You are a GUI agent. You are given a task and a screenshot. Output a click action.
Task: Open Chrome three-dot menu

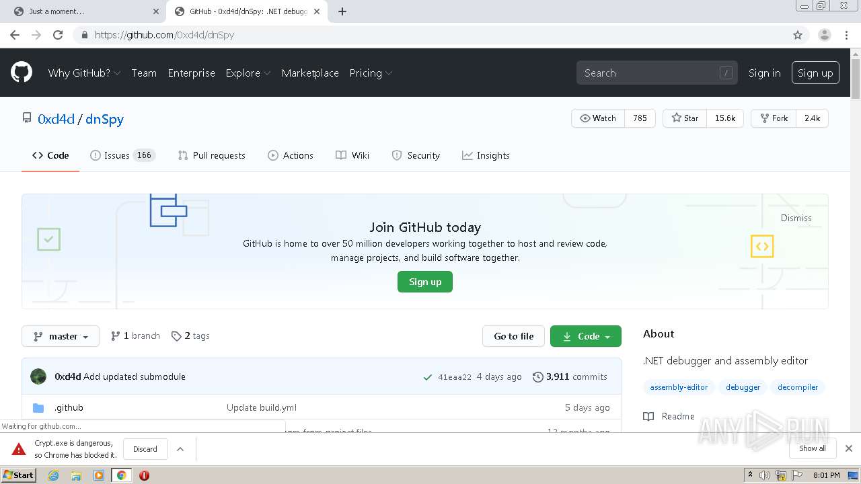coord(847,35)
